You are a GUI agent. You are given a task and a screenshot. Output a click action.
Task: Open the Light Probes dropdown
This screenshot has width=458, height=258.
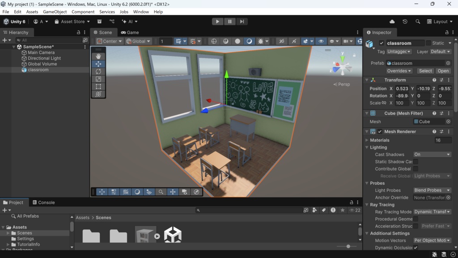click(x=432, y=190)
